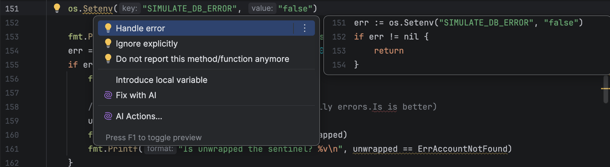Screen dimensions: 610x167
Task: Click bulb icon beside Do not report
Action: coord(108,59)
